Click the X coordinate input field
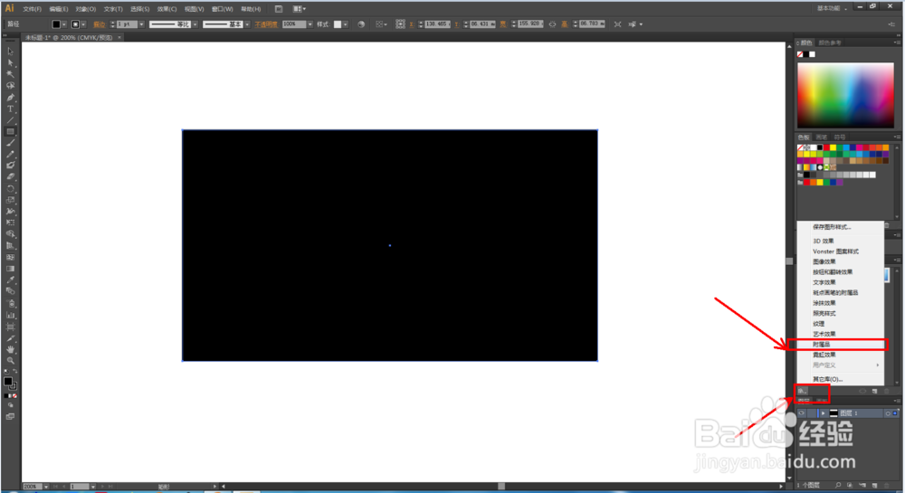905x493 pixels. click(437, 24)
